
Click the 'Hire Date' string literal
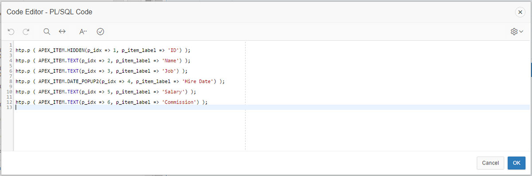pyautogui.click(x=197, y=81)
